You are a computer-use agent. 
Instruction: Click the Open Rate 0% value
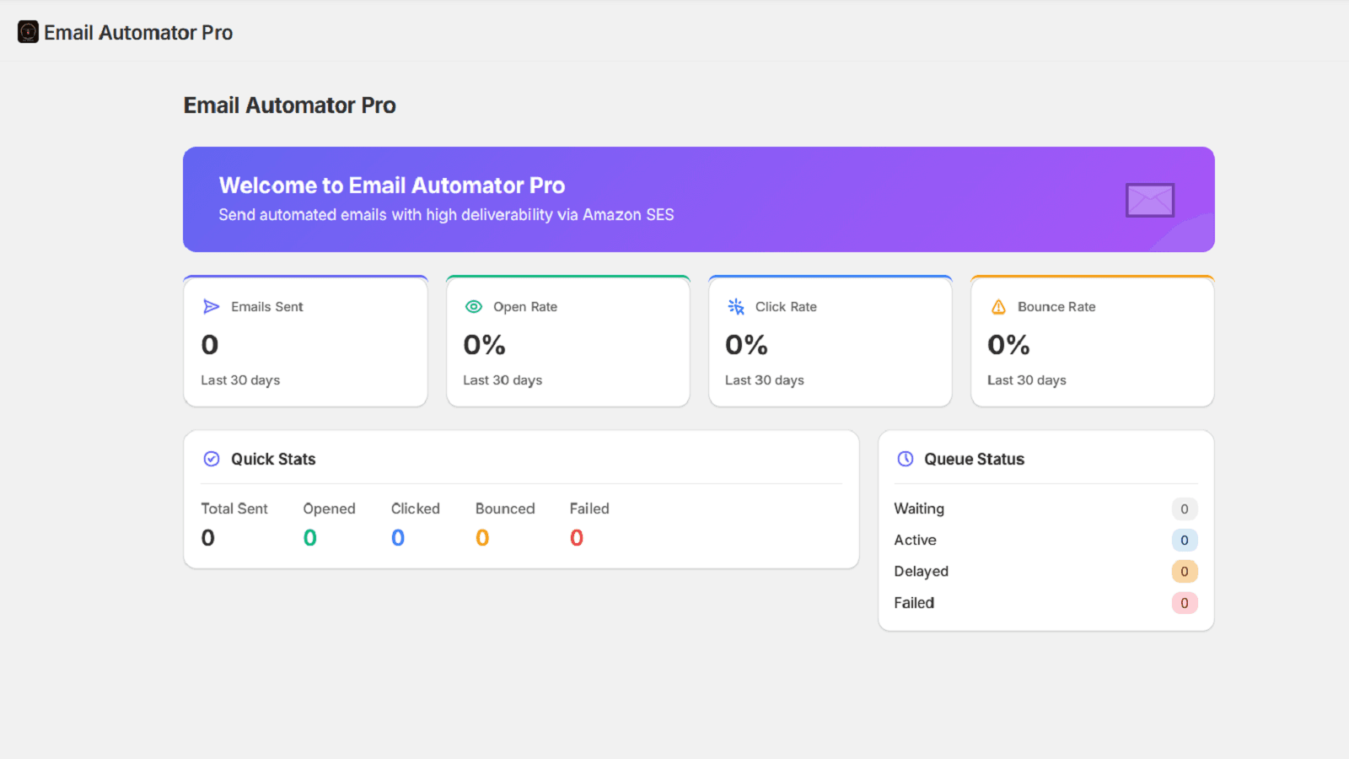tap(485, 345)
